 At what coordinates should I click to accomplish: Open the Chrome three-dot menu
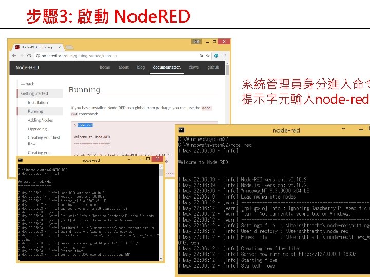225,56
